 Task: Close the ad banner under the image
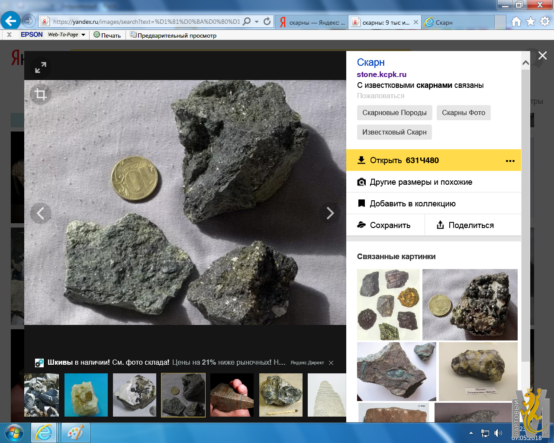click(x=331, y=363)
